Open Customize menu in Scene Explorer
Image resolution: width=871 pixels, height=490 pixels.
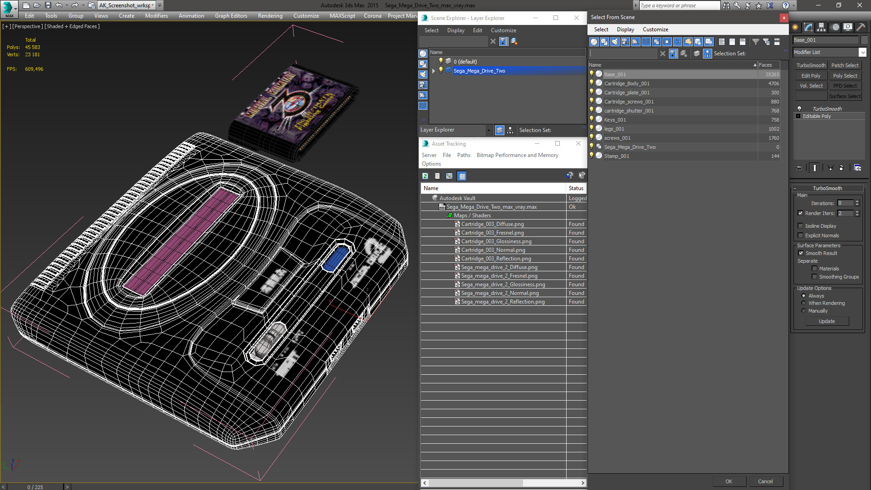click(x=503, y=30)
